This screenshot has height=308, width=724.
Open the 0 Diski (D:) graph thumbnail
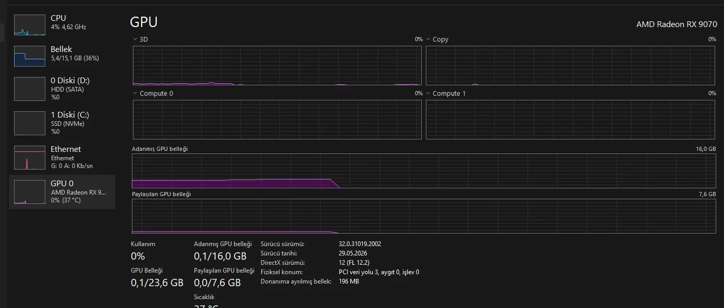pyautogui.click(x=30, y=89)
